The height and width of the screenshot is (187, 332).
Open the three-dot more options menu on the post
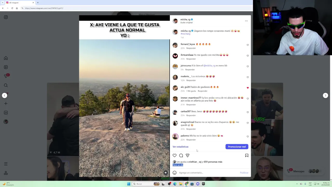pos(246,21)
